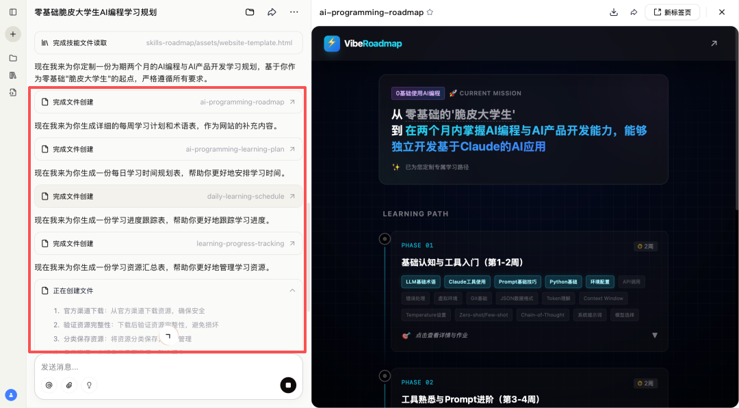Viewport: 739px width, 408px height.
Task: Expand Phase 01 details triangle
Action: click(x=655, y=336)
